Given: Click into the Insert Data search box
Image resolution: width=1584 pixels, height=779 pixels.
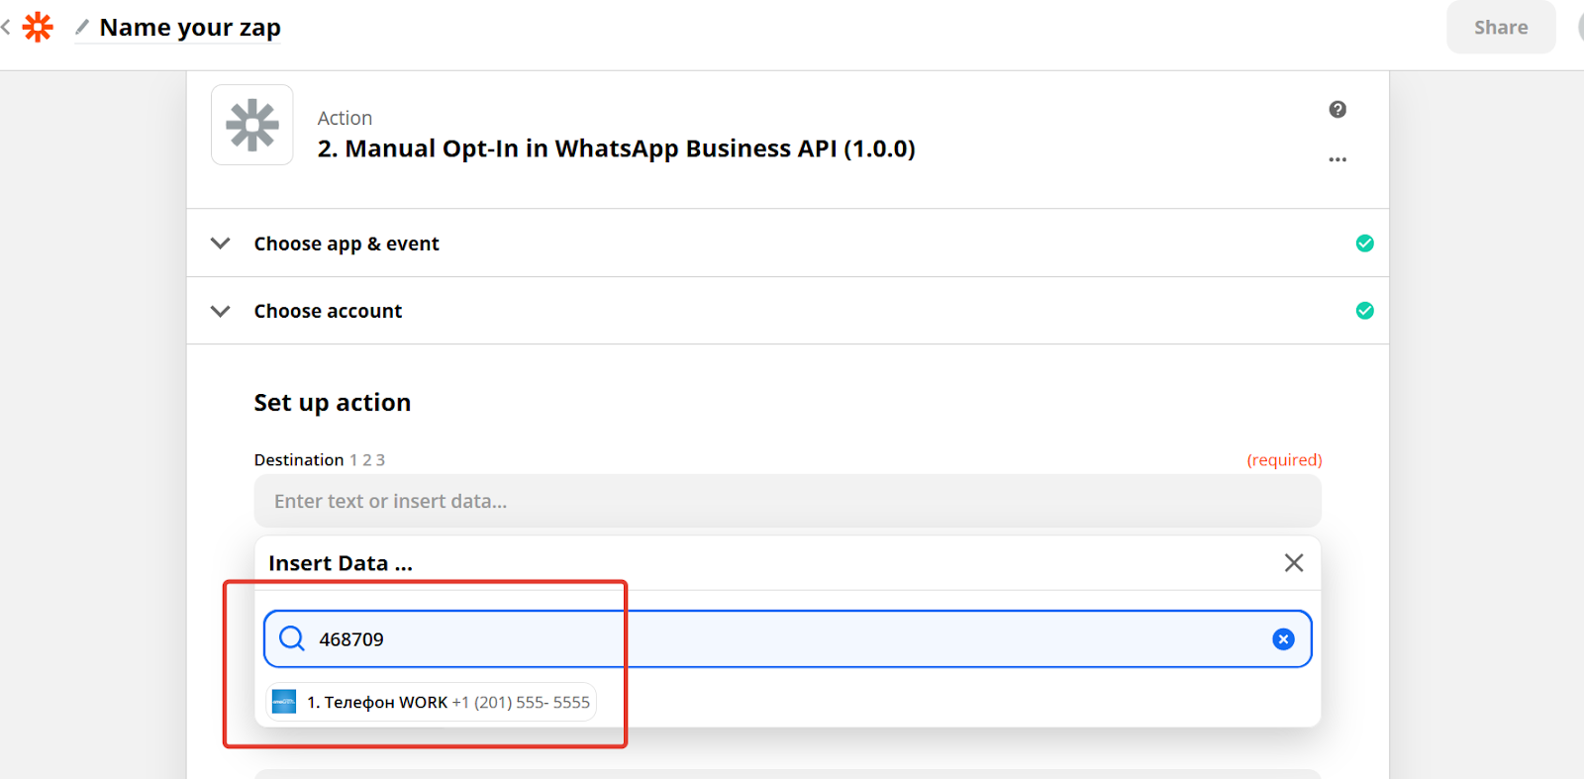Looking at the screenshot, I should point(787,638).
